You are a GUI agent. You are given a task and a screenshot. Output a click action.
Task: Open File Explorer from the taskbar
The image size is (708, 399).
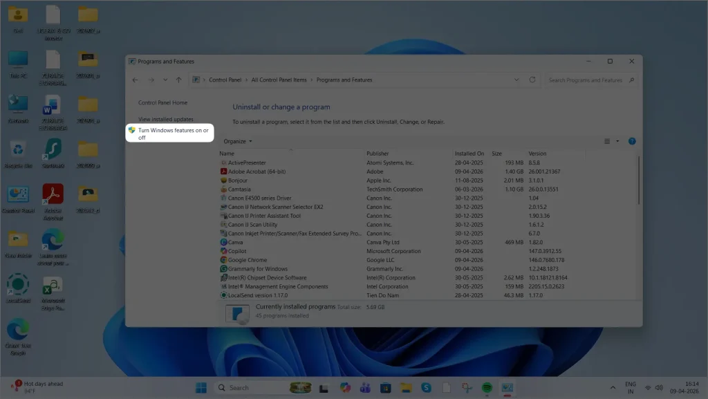[406, 387]
